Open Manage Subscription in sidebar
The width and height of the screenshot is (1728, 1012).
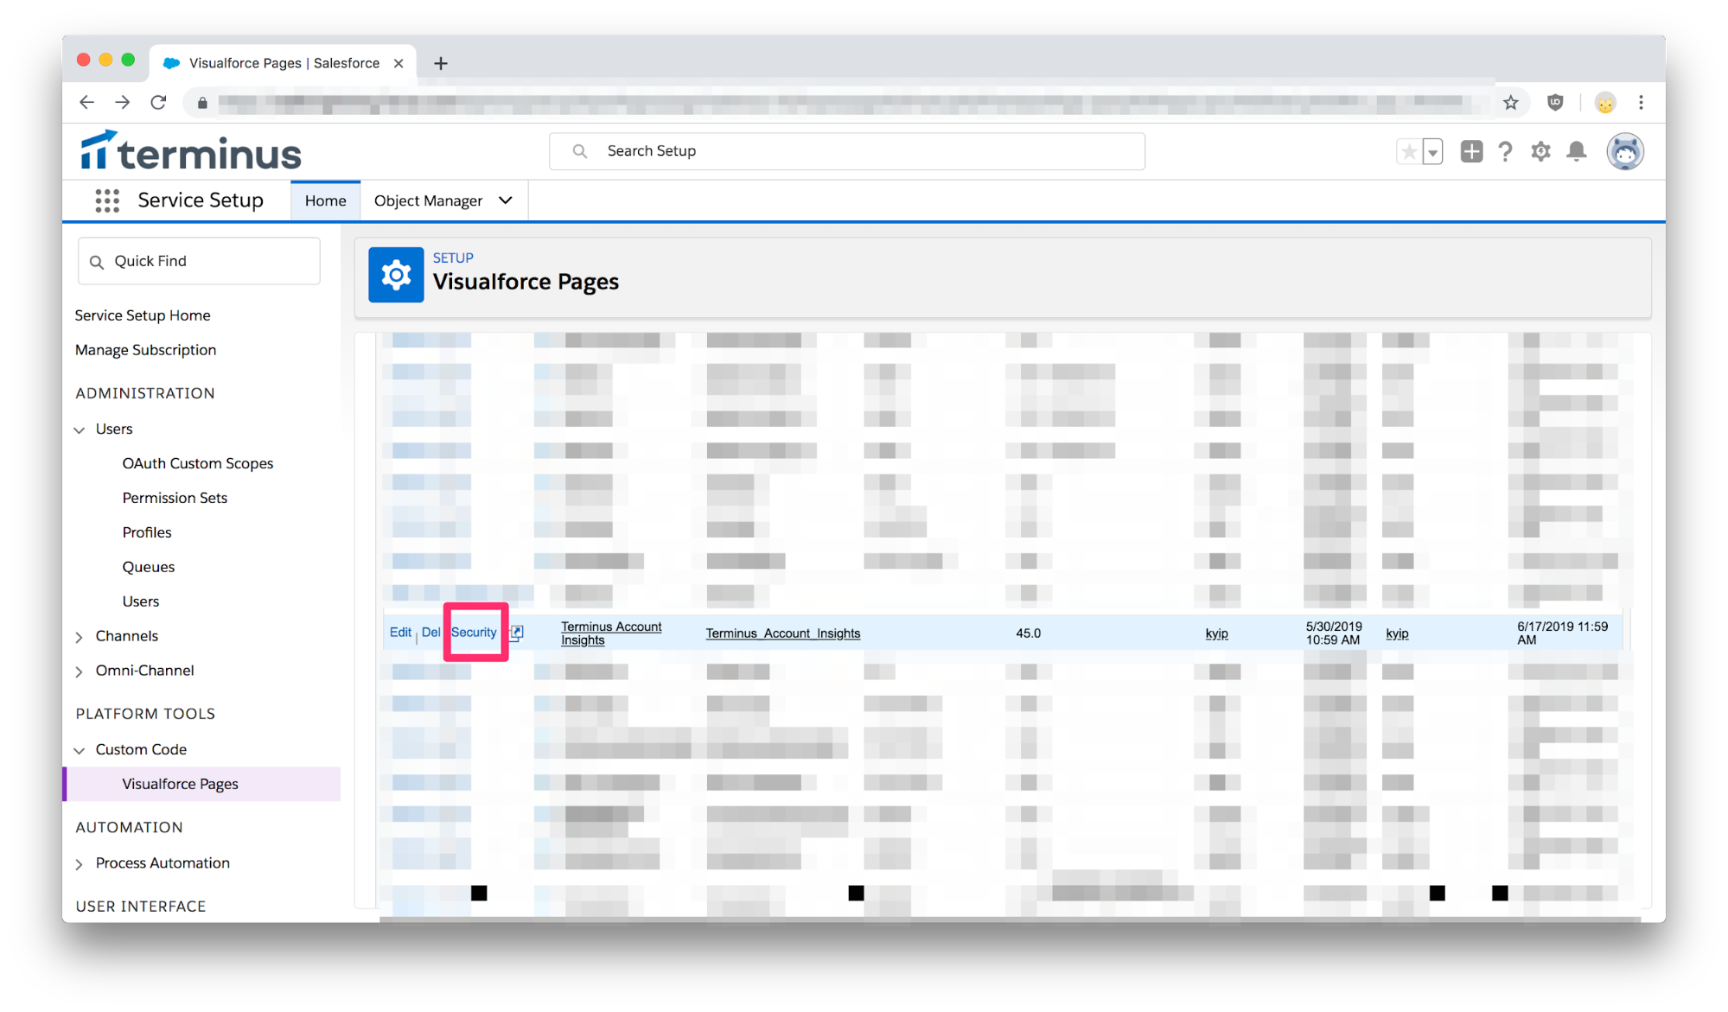pos(145,350)
